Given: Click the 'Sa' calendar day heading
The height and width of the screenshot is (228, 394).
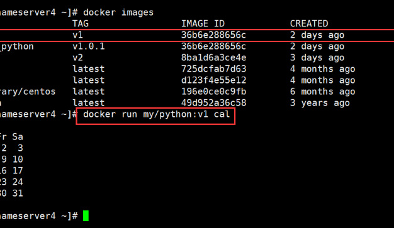Looking at the screenshot, I should [18, 137].
